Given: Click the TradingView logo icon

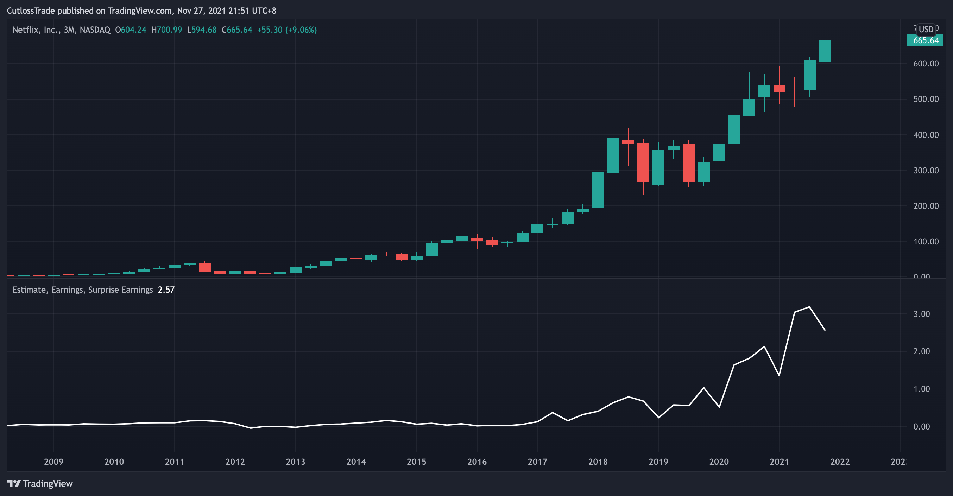Looking at the screenshot, I should click(x=14, y=483).
